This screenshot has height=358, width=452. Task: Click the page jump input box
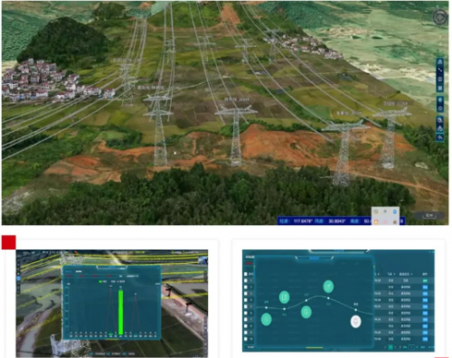[411, 347]
